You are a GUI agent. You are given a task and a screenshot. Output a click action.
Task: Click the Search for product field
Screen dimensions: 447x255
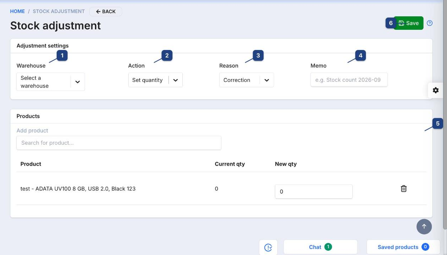119,143
